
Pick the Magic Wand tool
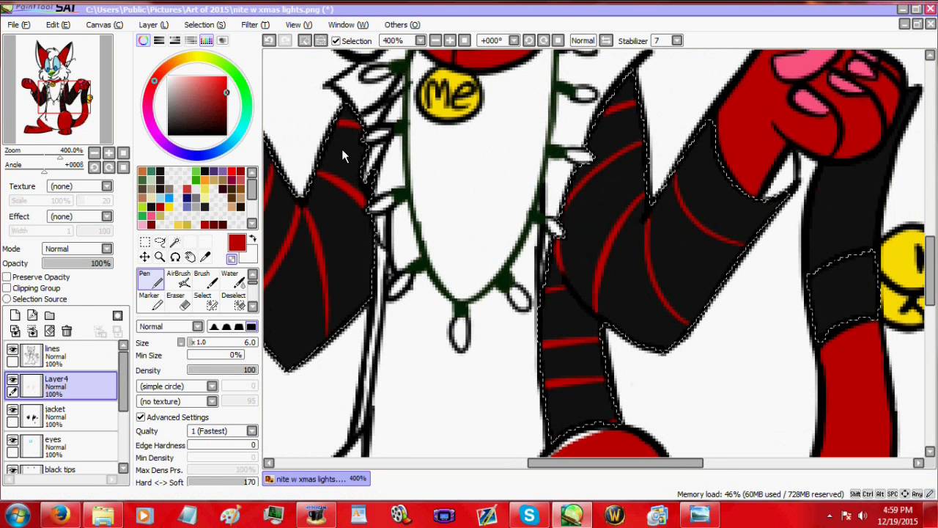point(175,242)
